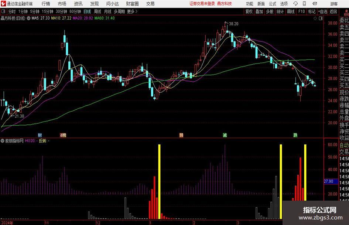Image resolution: width=349 pixels, height=225 pixels.
Task: Switch to 60分钟 period
Action: click(x=75, y=11)
